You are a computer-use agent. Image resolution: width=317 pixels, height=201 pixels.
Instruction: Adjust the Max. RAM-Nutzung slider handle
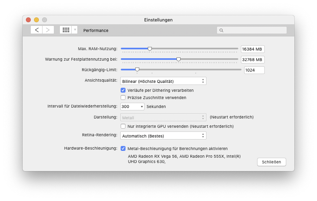(150, 49)
